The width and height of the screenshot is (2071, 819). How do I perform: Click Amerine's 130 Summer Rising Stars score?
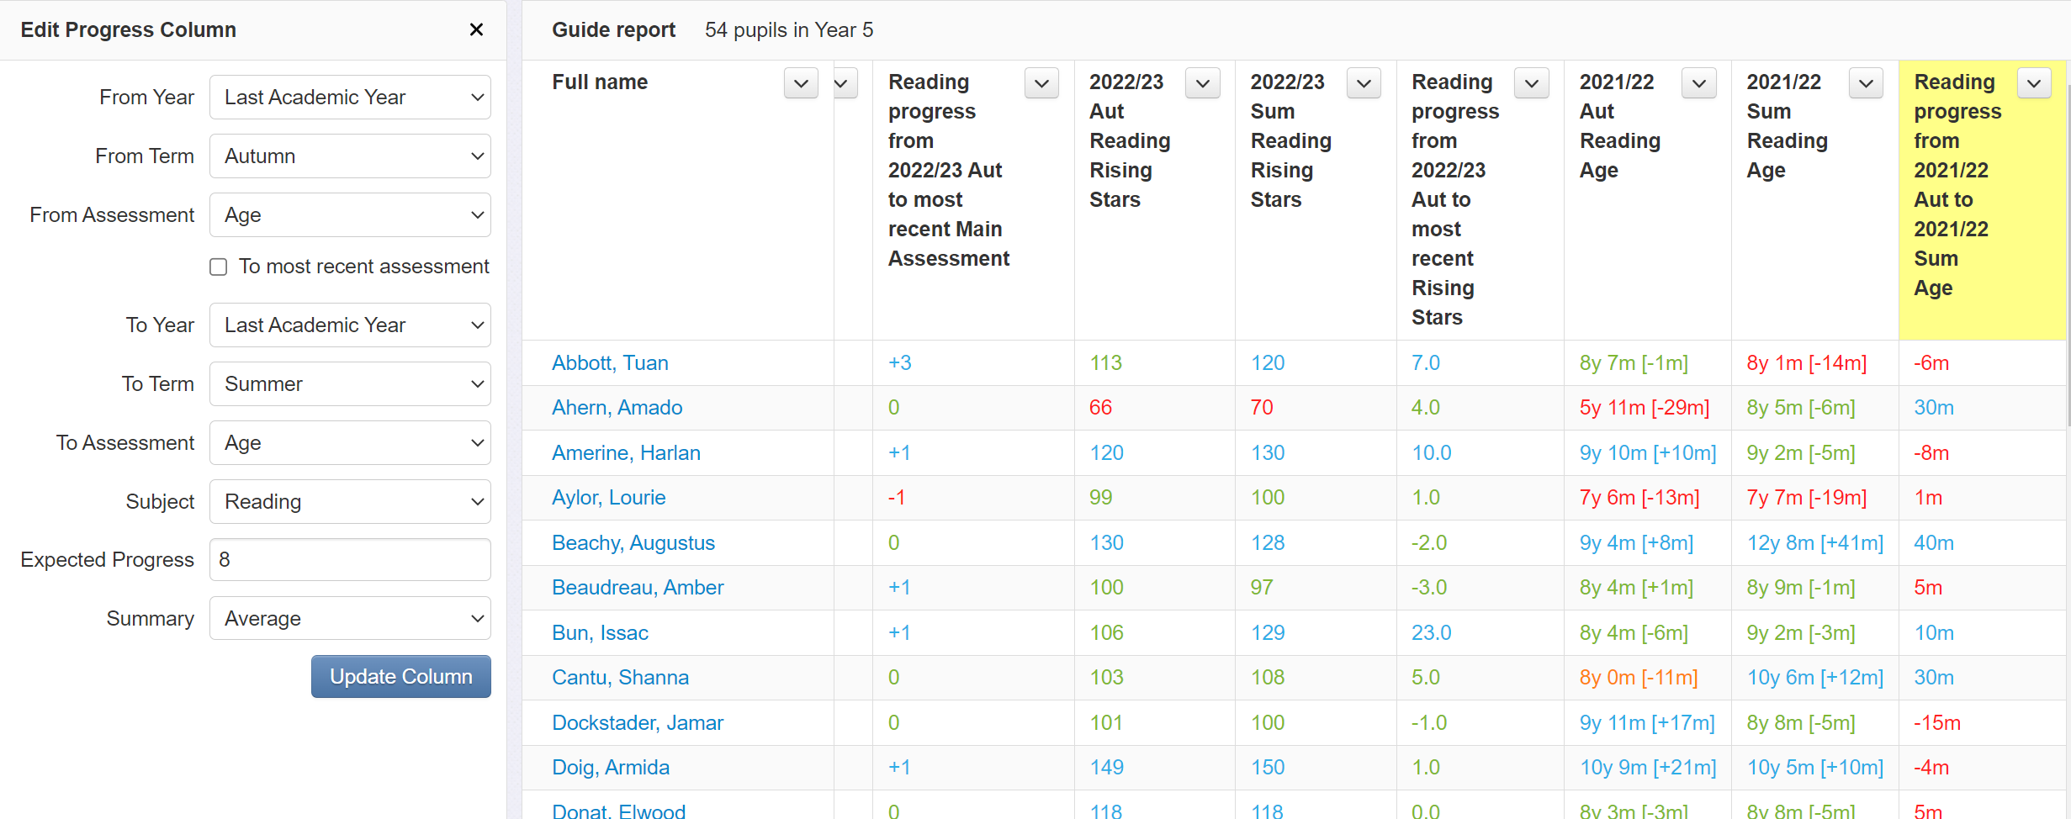(x=1268, y=453)
